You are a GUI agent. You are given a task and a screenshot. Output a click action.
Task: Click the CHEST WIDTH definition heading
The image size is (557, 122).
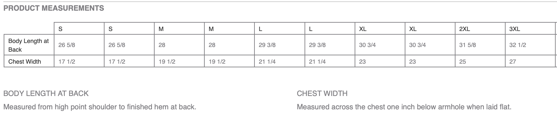(322, 93)
